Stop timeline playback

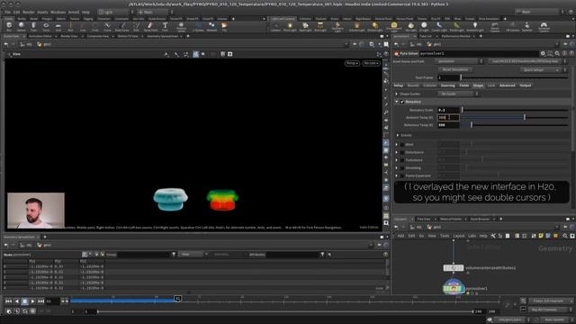click(x=24, y=301)
